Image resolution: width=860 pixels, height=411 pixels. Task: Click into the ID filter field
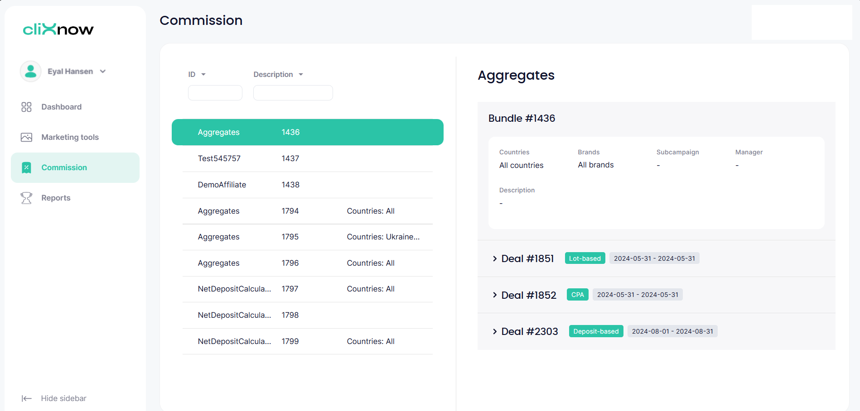click(x=215, y=93)
